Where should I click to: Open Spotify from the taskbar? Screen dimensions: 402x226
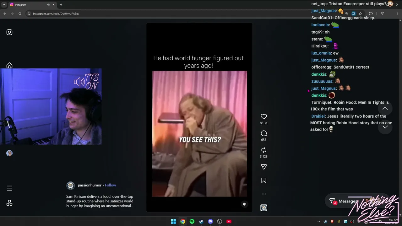pos(192,221)
